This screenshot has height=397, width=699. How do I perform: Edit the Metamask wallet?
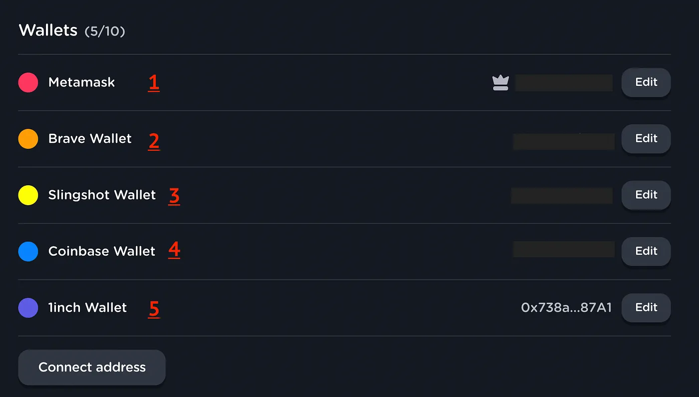point(646,82)
